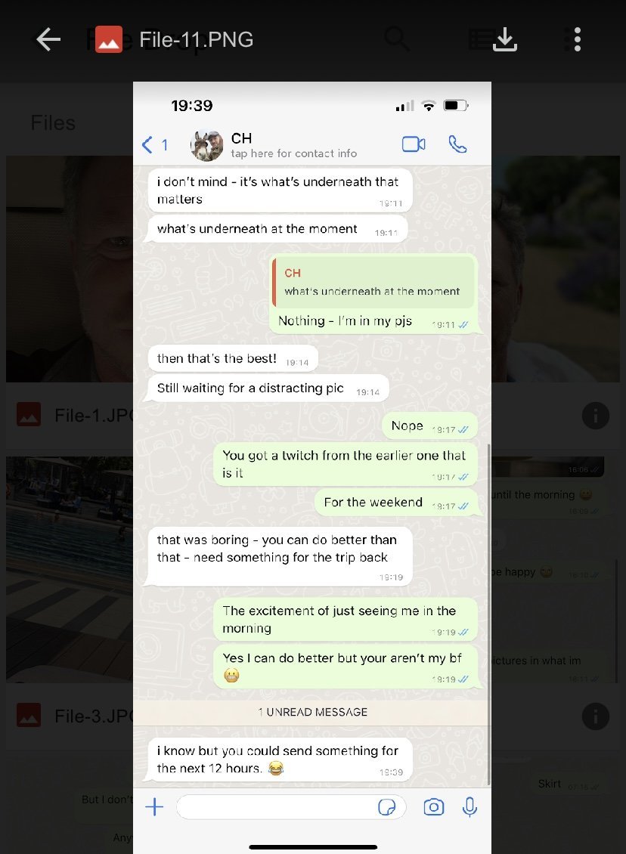Open the sticker picker icon
This screenshot has width=626, height=854.
coord(387,807)
